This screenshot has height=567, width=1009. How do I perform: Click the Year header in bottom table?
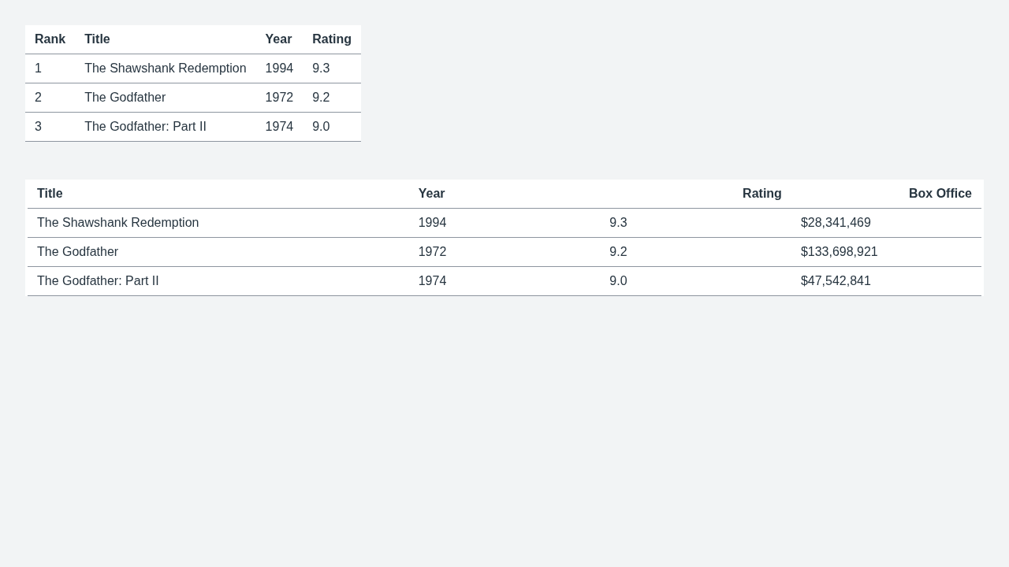431,194
